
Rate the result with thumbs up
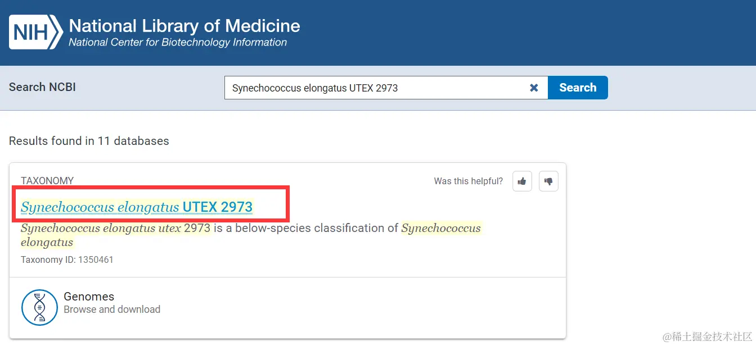tap(523, 181)
